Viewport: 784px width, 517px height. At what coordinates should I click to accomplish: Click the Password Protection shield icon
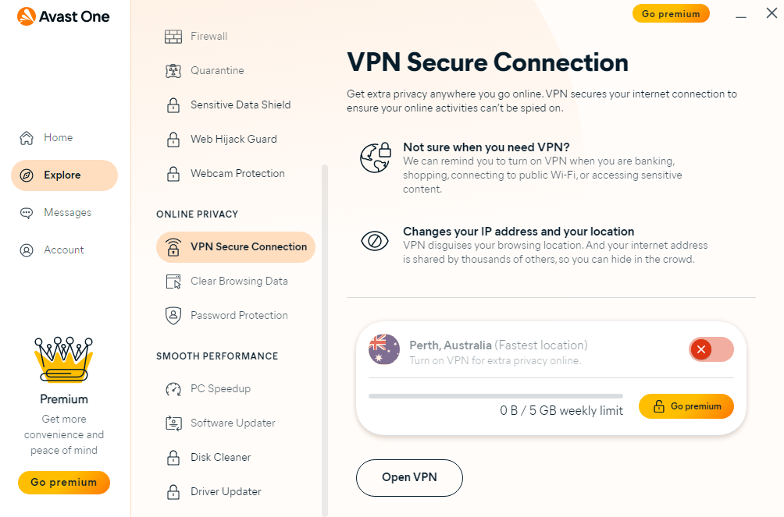tap(173, 316)
